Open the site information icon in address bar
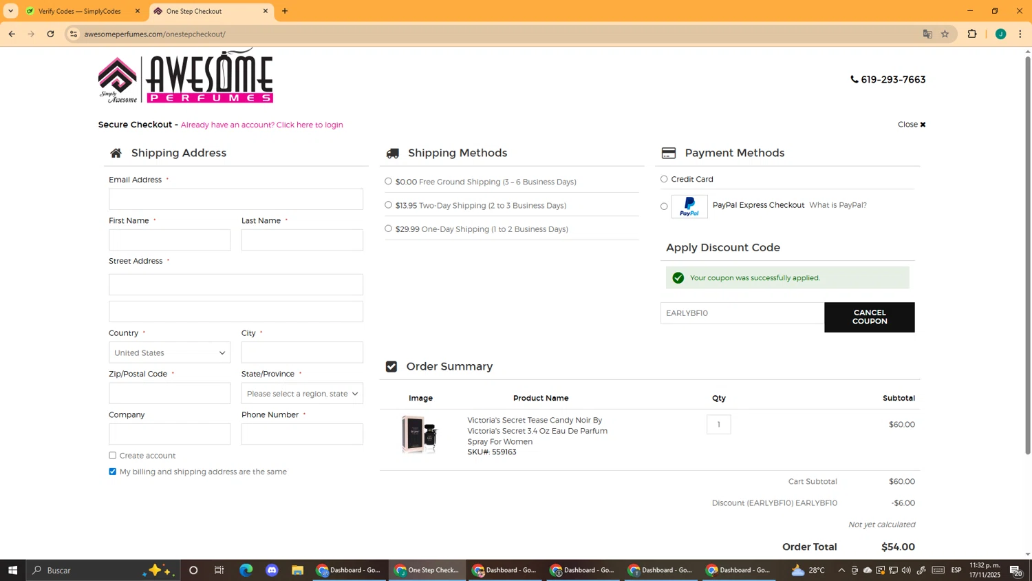This screenshot has width=1032, height=581. pyautogui.click(x=74, y=34)
